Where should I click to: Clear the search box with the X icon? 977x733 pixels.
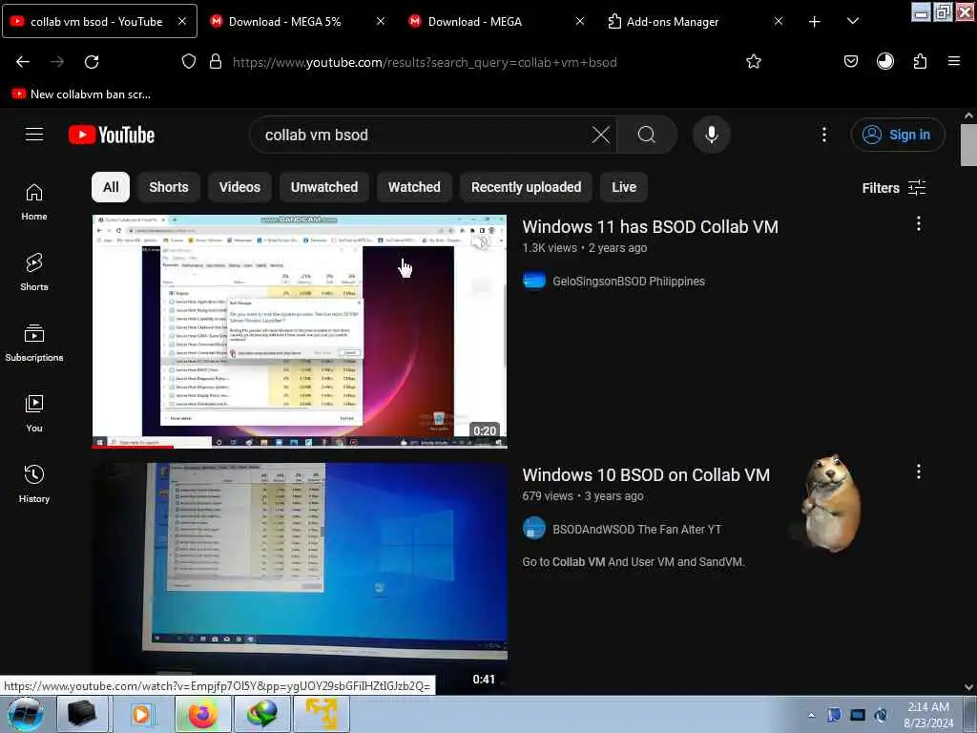click(601, 135)
